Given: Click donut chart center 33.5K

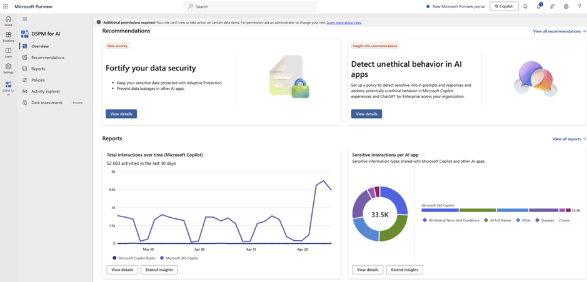Looking at the screenshot, I should coord(380,215).
